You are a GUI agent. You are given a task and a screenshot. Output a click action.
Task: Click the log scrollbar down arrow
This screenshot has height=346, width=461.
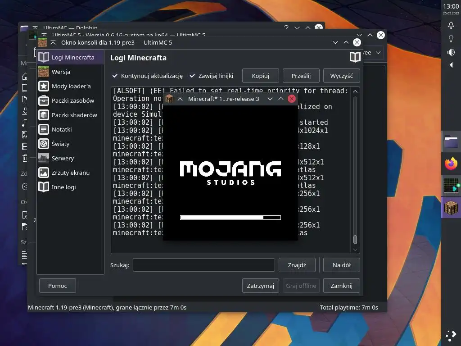click(355, 250)
